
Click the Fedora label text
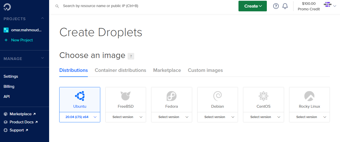click(172, 106)
